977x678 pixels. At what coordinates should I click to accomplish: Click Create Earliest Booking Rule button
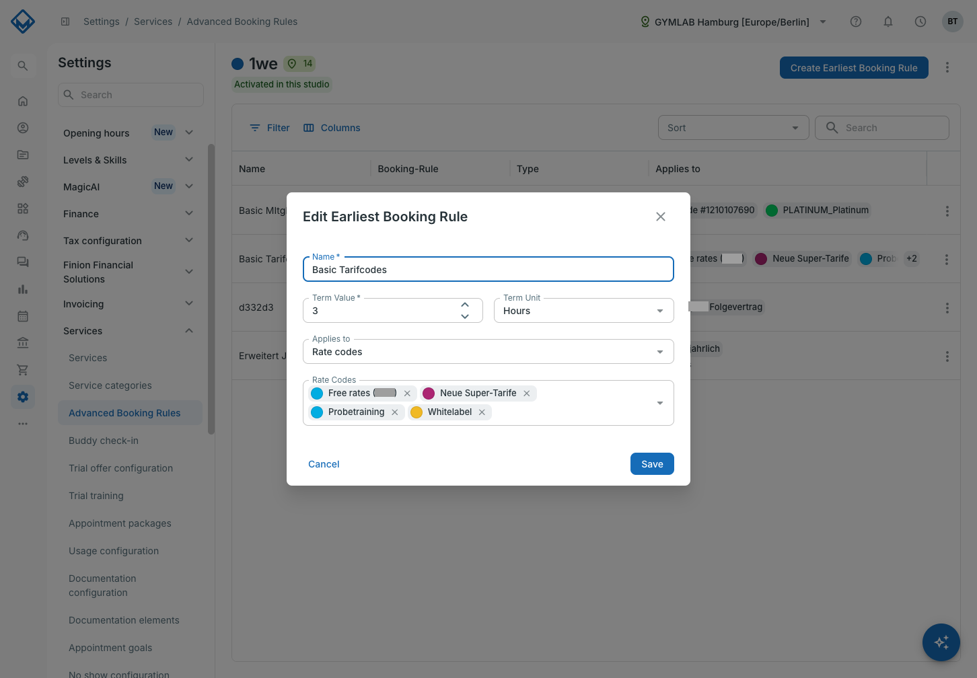854,67
